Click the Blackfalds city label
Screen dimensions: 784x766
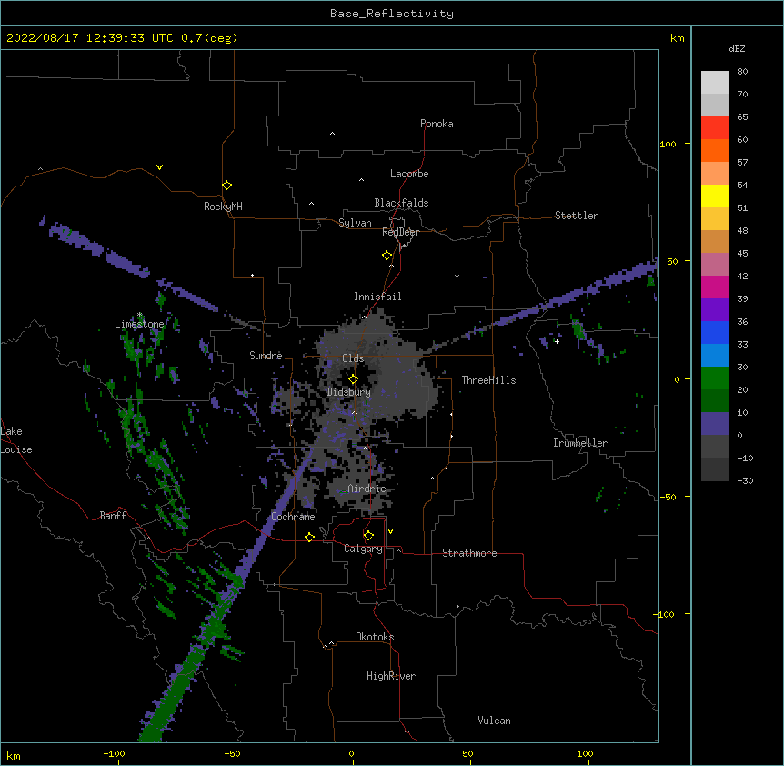click(x=401, y=203)
